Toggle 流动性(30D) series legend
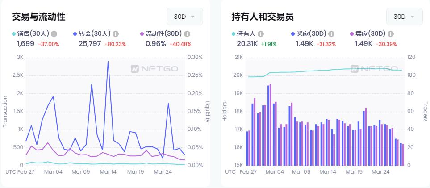This screenshot has height=188, width=430. coord(161,34)
